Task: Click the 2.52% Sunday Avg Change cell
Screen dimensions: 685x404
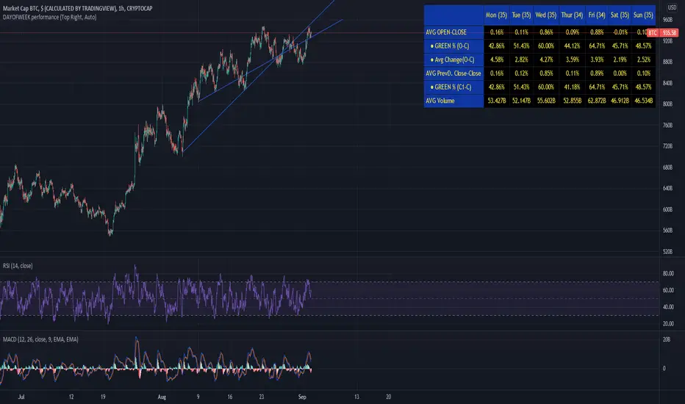Action: 644,59
